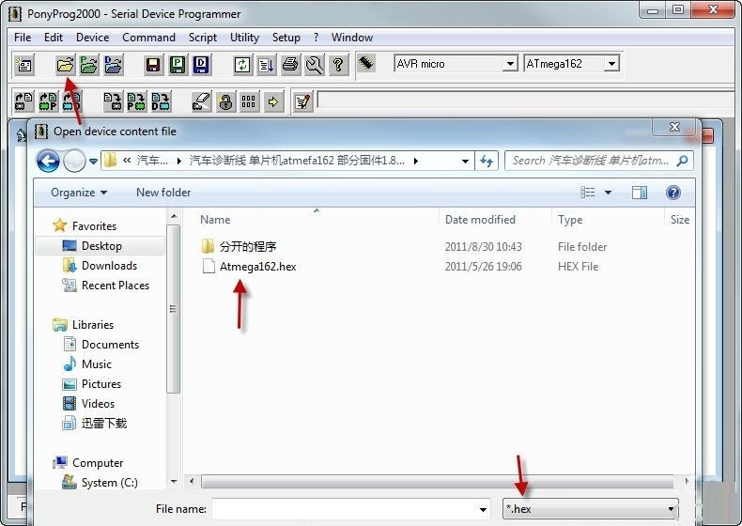Open the Command menu
The width and height of the screenshot is (742, 526).
point(148,38)
